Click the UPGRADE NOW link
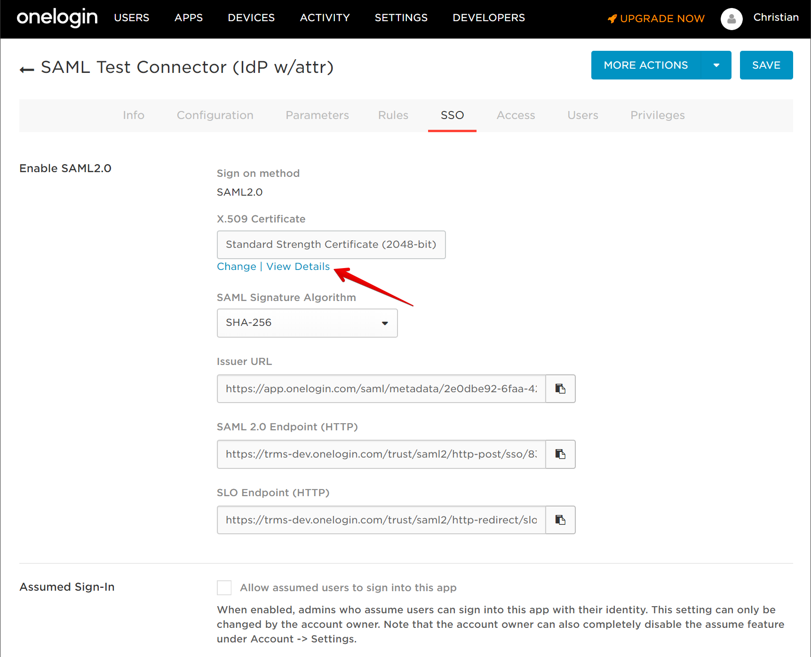The image size is (811, 657). (x=662, y=19)
